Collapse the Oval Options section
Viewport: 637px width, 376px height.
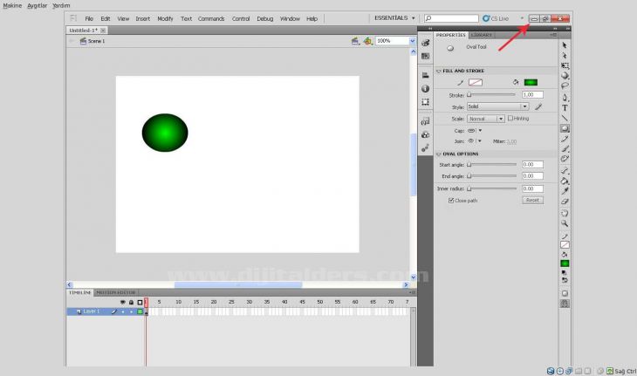click(439, 154)
